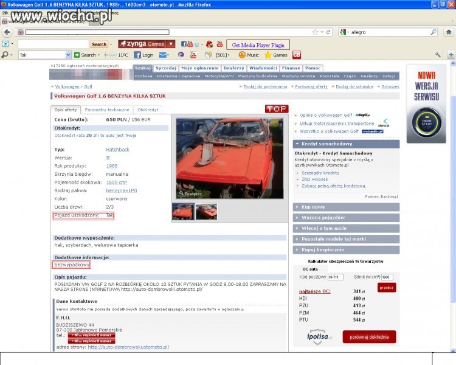Open the Pomoc navigation tab
This screenshot has height=365, width=456.
(313, 68)
